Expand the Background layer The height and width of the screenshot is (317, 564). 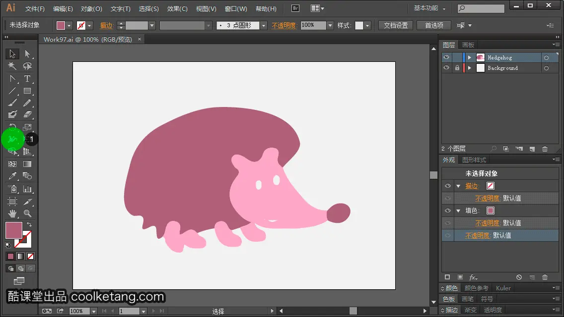pyautogui.click(x=469, y=68)
